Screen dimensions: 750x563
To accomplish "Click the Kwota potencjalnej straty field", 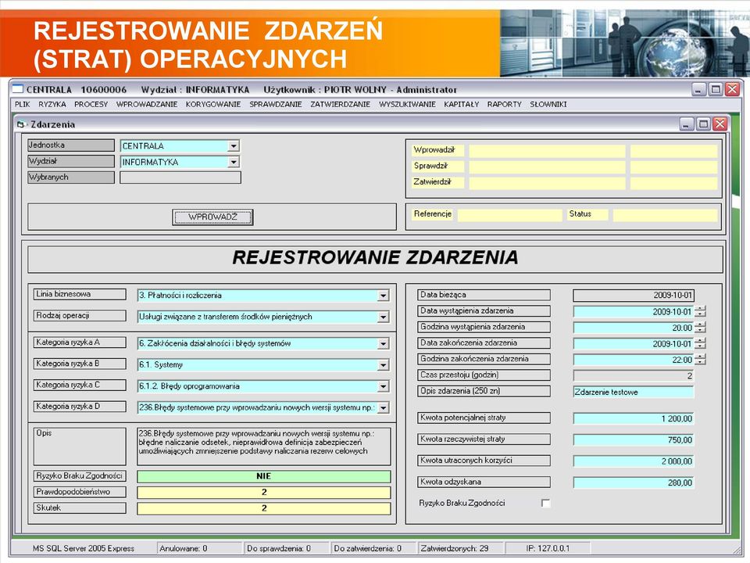I will pyautogui.click(x=634, y=418).
